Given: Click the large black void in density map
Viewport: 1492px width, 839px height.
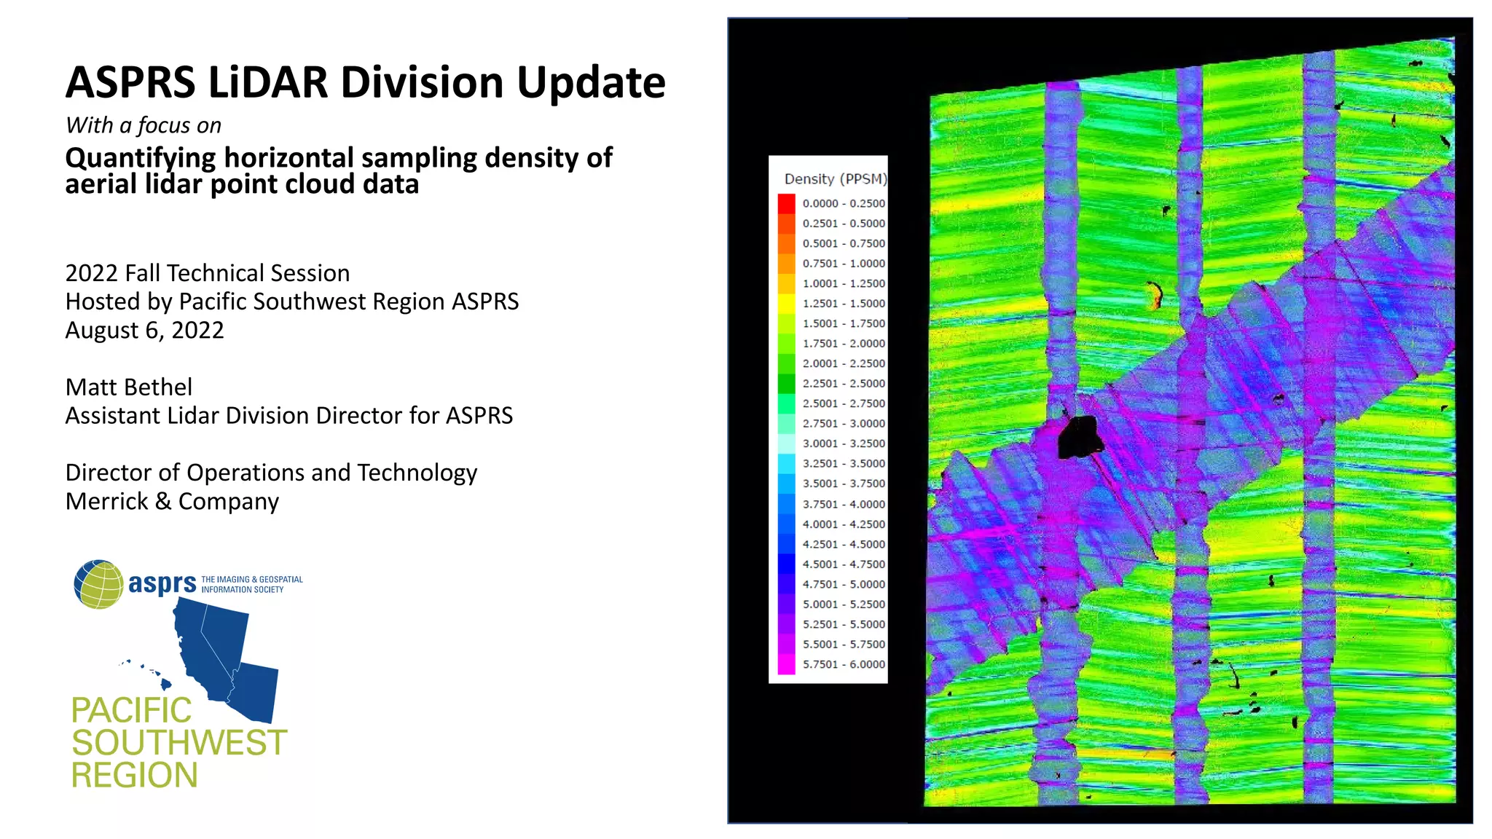Looking at the screenshot, I should tap(1077, 437).
